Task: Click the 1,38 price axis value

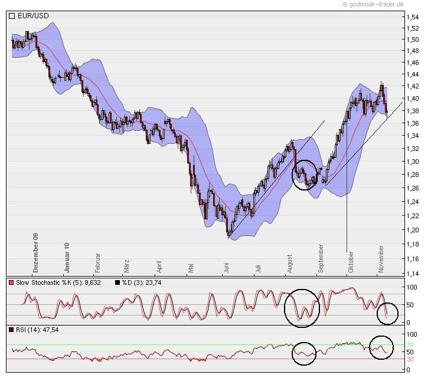Action: 413,111
